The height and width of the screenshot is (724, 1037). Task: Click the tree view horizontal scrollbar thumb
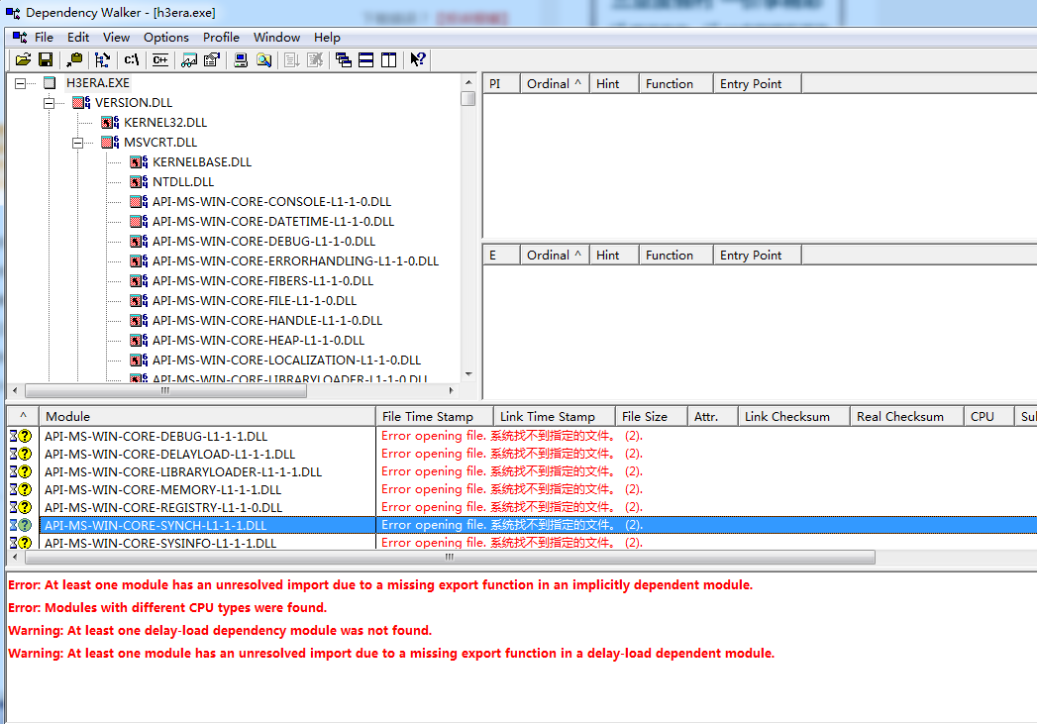point(166,391)
